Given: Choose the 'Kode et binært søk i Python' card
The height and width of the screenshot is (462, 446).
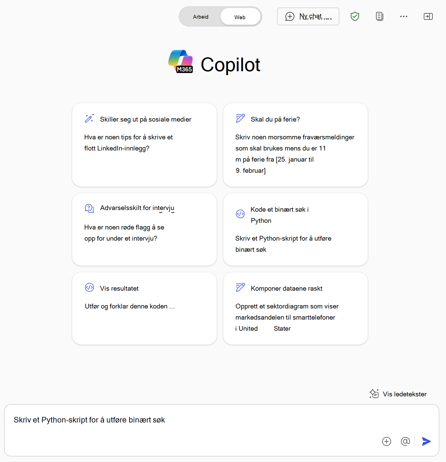Looking at the screenshot, I should [295, 229].
